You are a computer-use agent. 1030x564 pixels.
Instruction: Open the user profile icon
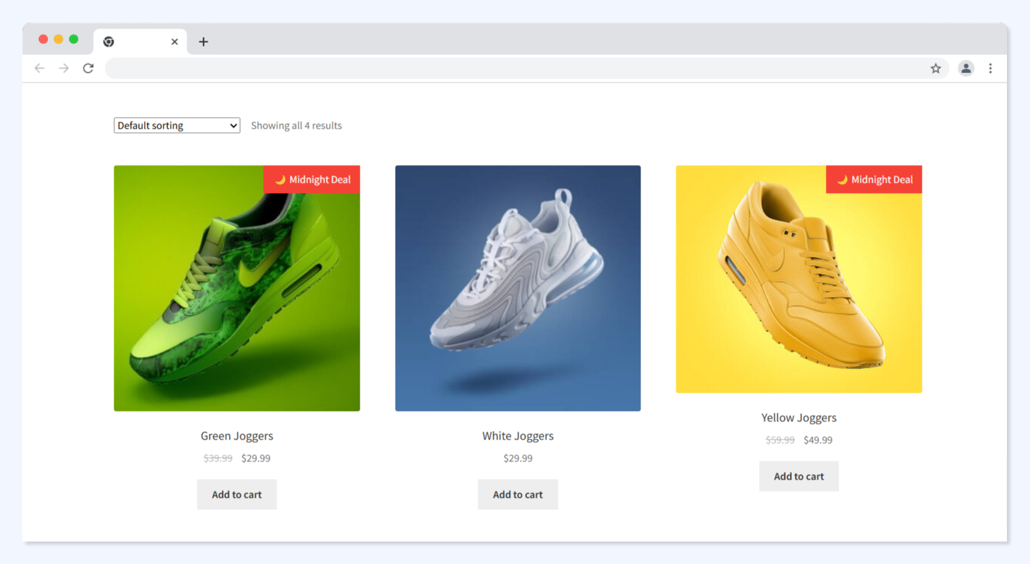click(966, 68)
